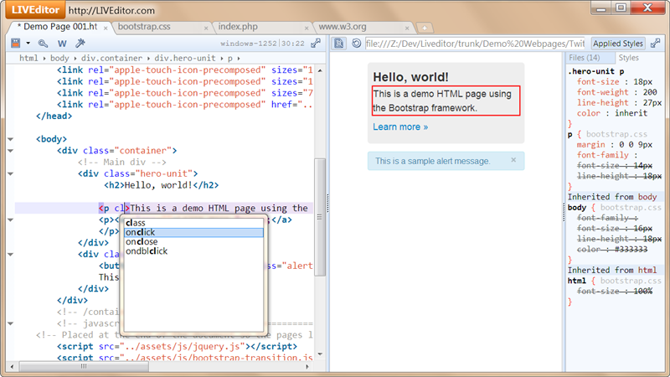Open bootstrap.css source link for p rule
Image resolution: width=670 pixels, height=377 pixels.
point(616,134)
